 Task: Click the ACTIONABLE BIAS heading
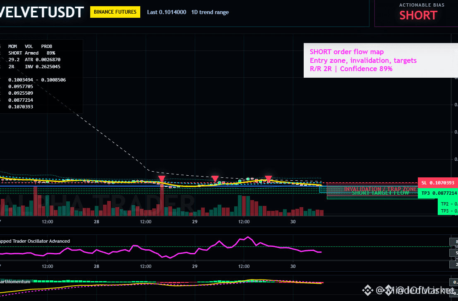click(422, 5)
